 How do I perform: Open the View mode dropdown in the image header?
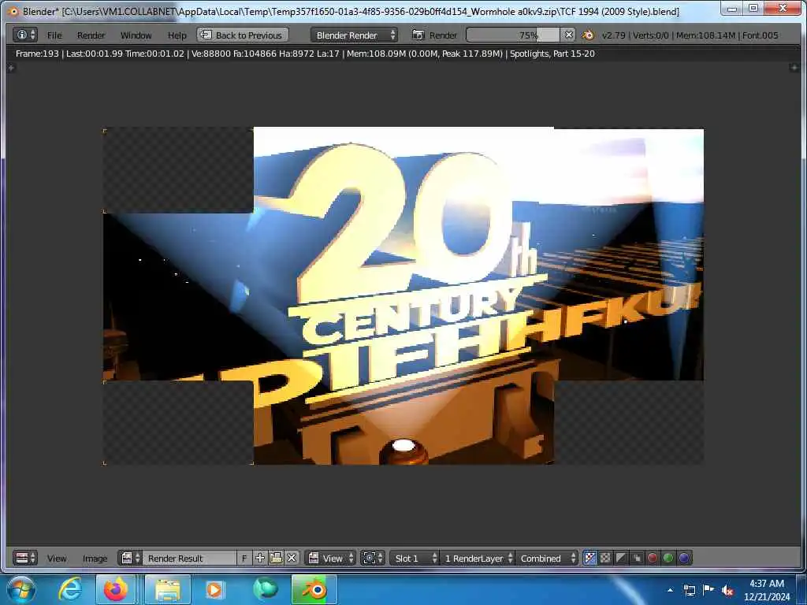(x=330, y=559)
